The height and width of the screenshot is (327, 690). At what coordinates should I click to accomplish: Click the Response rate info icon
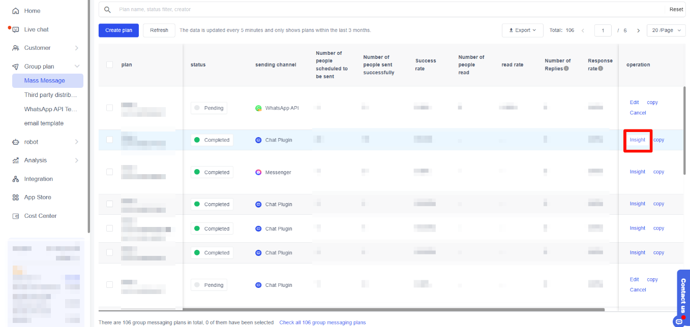601,69
